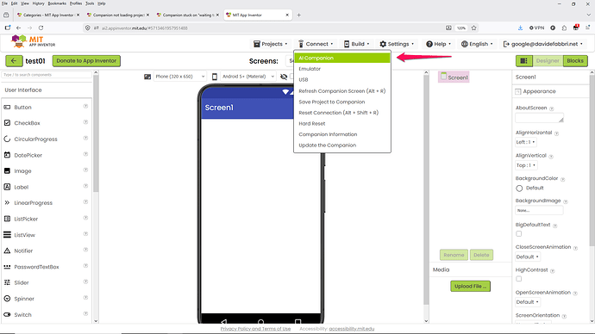Image resolution: width=595 pixels, height=334 pixels.
Task: Open the File menu in browser menu bar
Action: (4, 3)
